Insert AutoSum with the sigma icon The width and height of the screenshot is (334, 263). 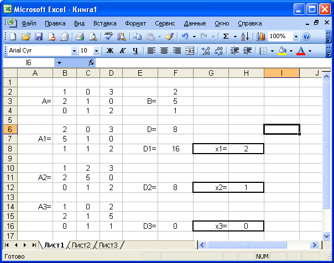(226, 36)
